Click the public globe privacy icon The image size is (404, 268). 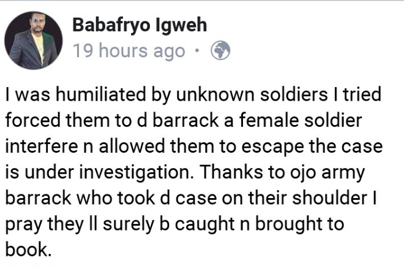click(220, 51)
